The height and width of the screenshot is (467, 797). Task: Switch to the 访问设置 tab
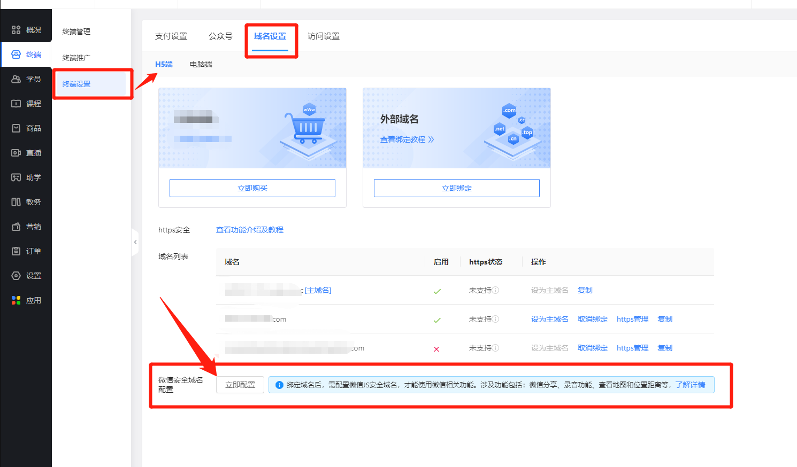pos(323,36)
